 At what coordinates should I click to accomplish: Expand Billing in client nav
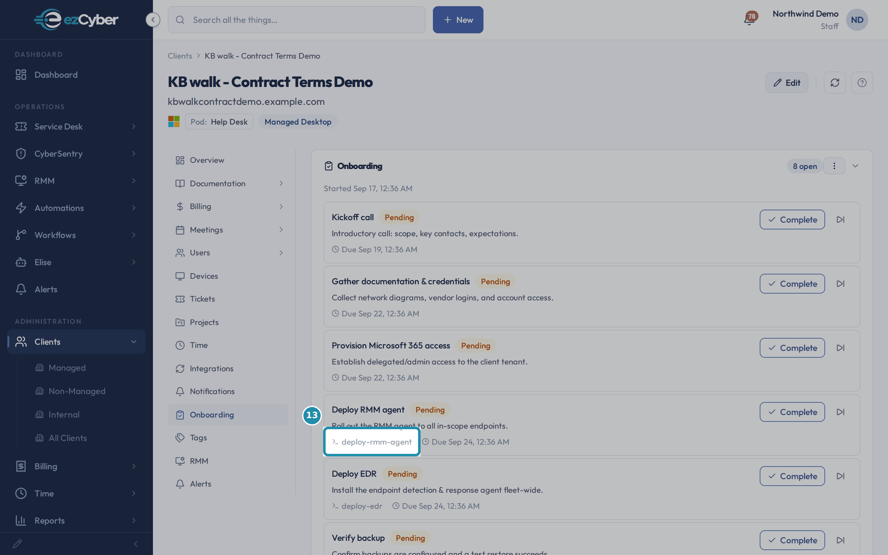[228, 206]
